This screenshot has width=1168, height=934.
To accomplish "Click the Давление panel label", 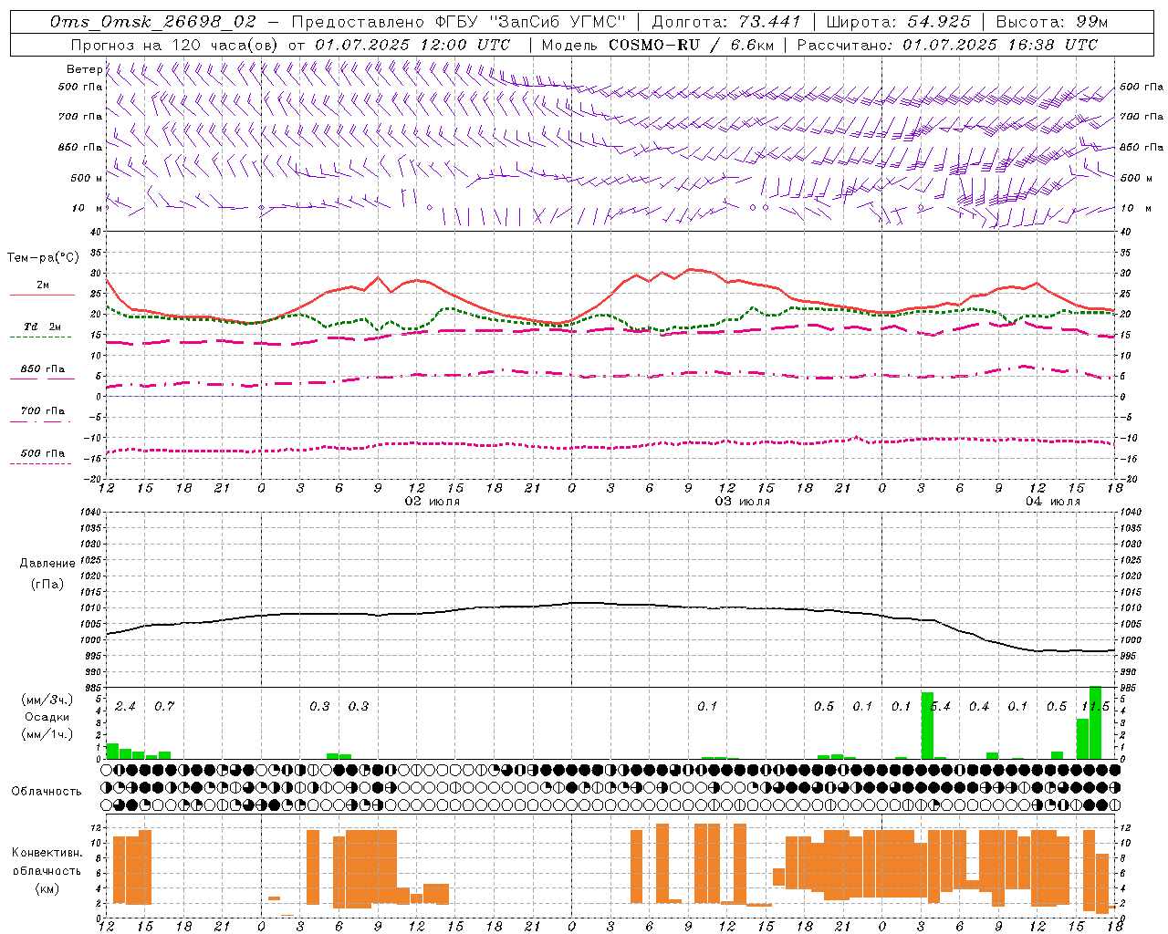I will (x=47, y=564).
